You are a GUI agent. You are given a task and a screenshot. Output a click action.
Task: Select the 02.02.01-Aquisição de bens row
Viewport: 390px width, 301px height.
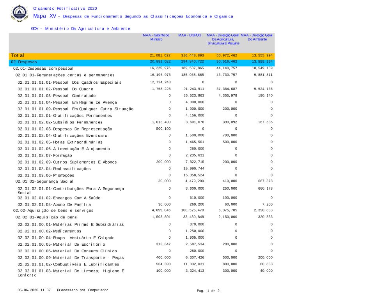click(x=46, y=217)
